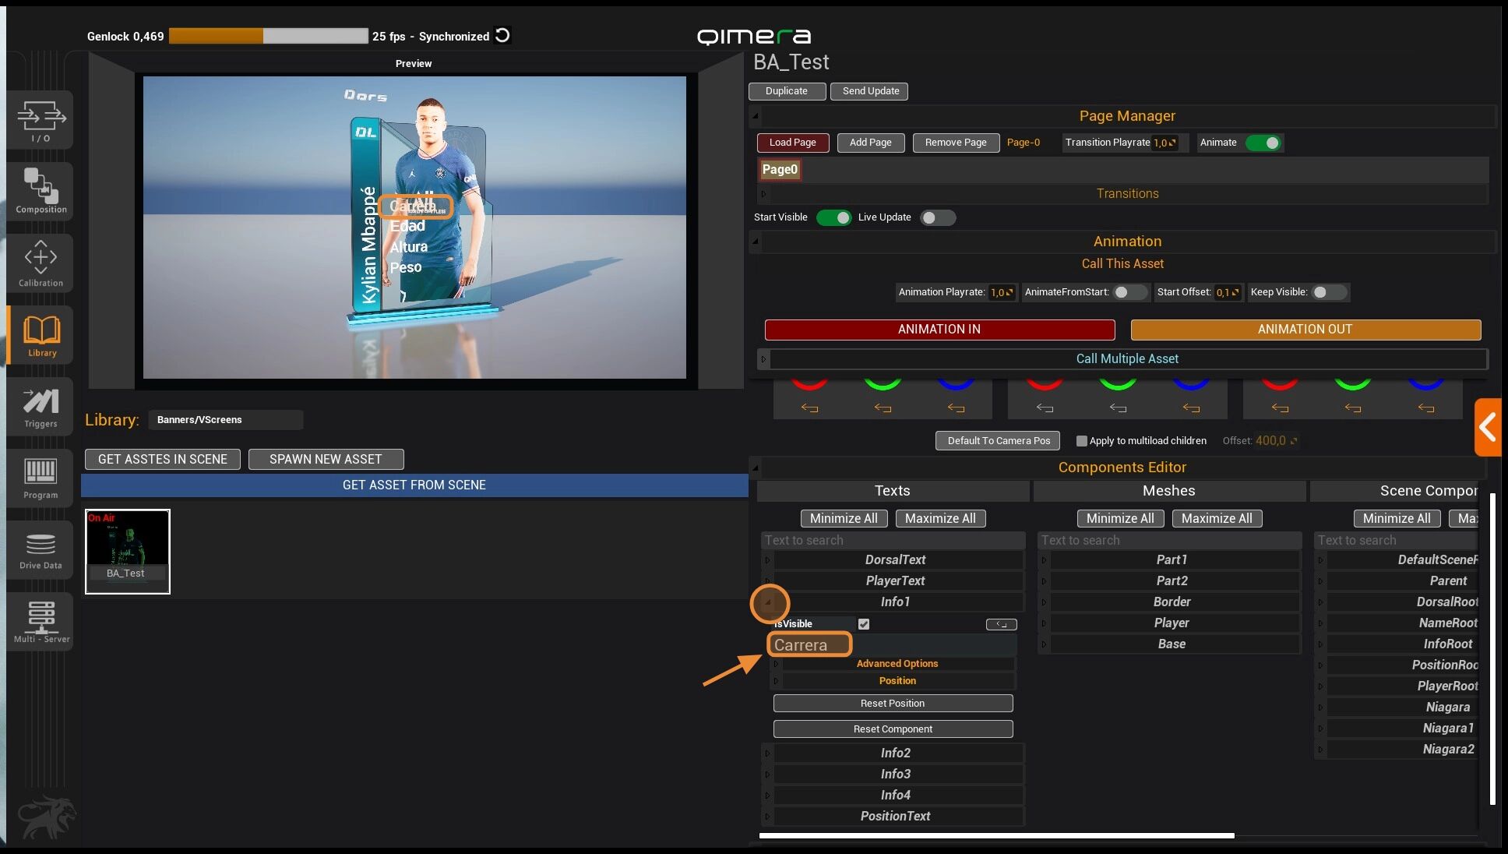The width and height of the screenshot is (1508, 854).
Task: Toggle the Animate switch off
Action: click(x=1263, y=143)
